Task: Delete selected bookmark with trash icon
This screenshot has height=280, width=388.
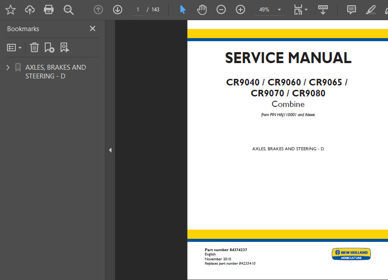Action: click(34, 47)
